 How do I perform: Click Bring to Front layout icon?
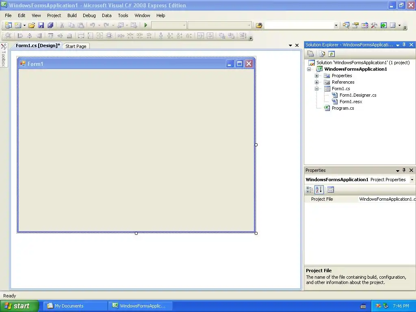pyautogui.click(x=222, y=36)
